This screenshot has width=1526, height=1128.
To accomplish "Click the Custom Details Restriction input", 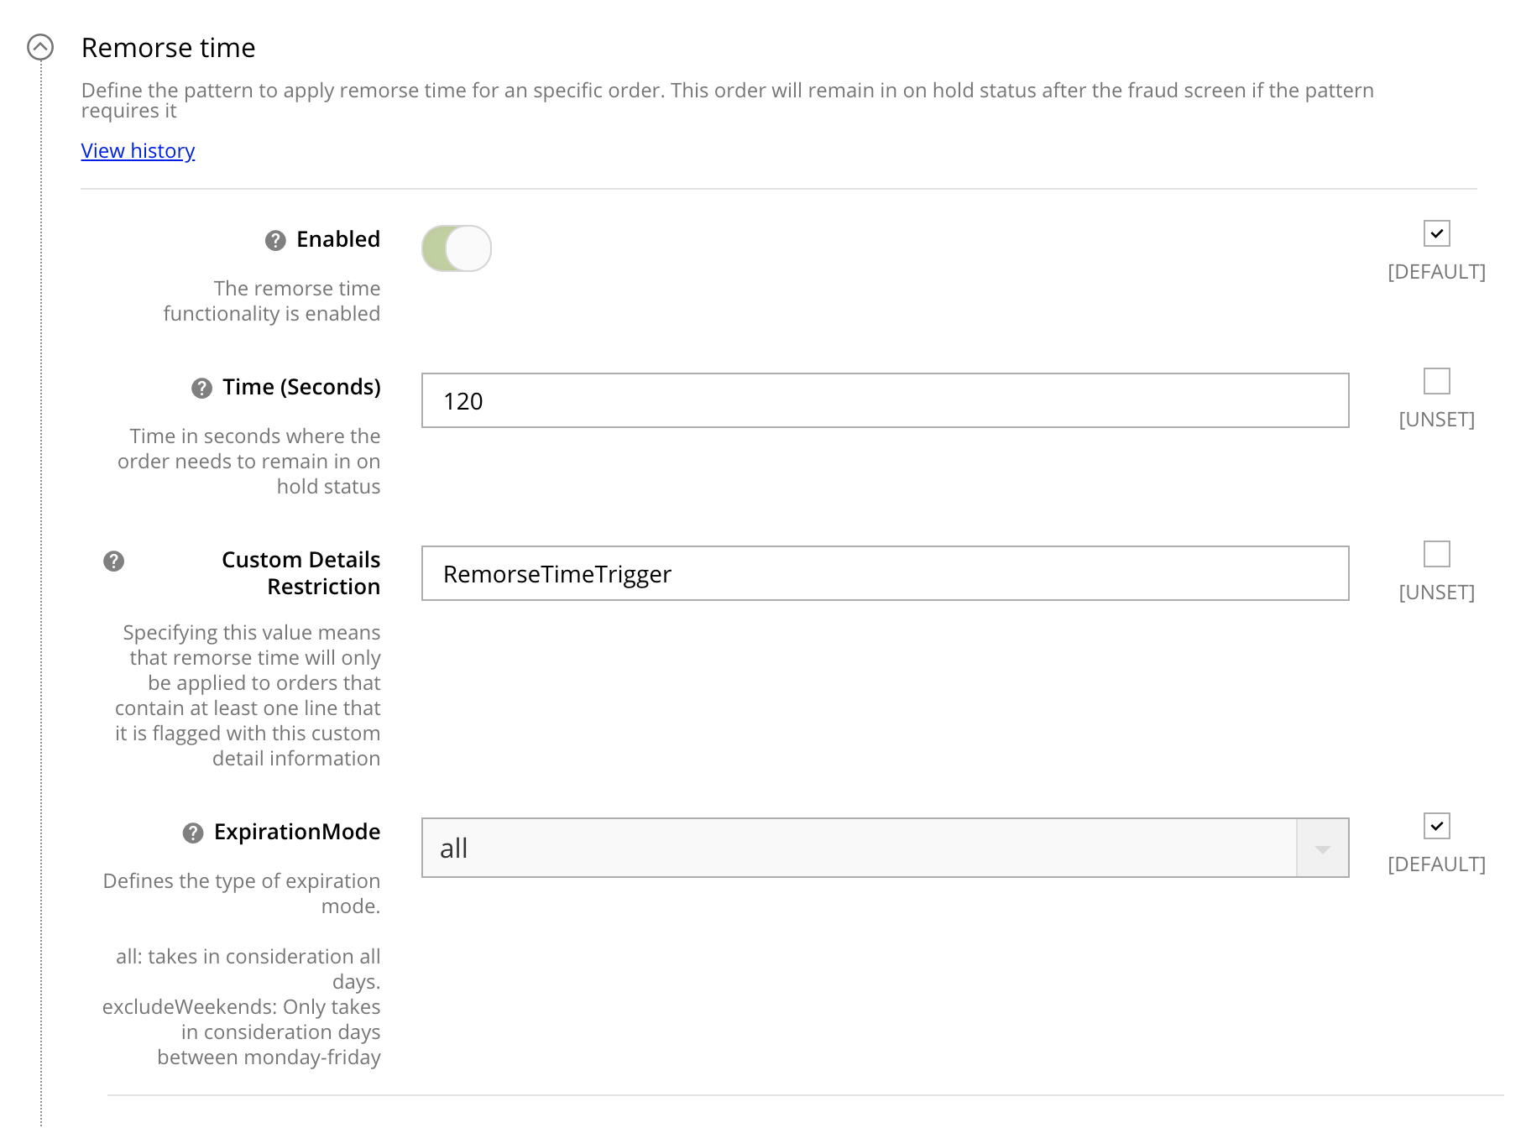I will 885,573.
